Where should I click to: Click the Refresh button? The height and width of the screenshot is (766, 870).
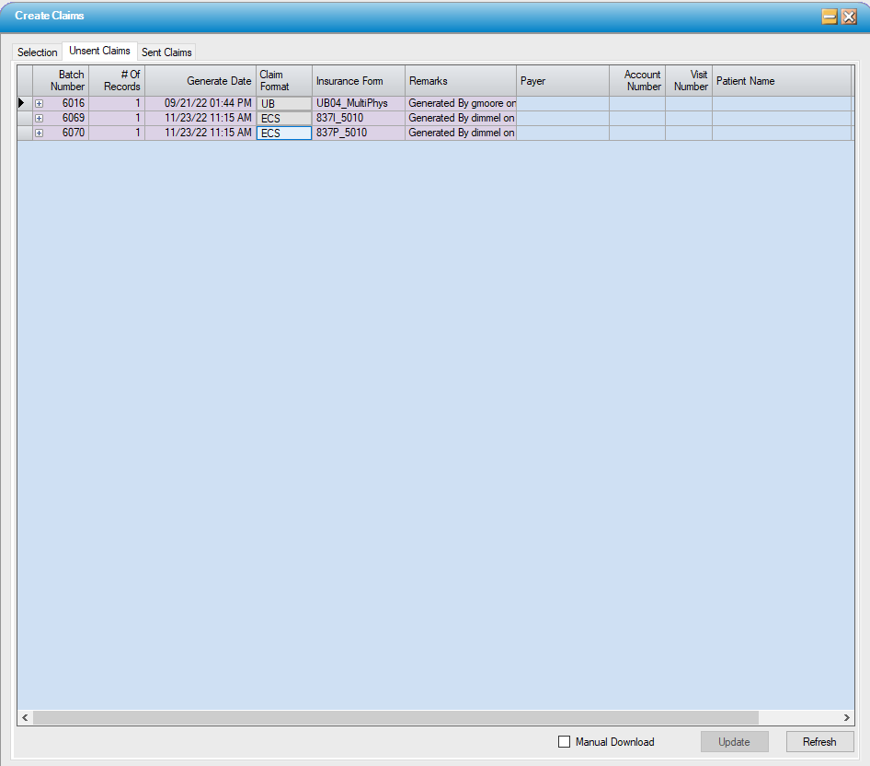(819, 742)
